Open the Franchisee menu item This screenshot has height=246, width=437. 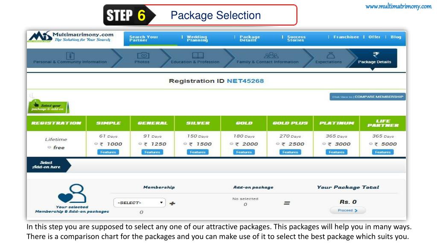346,37
